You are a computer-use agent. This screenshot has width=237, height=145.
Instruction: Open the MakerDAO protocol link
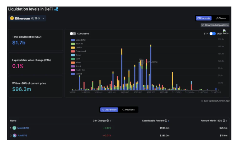(23, 128)
